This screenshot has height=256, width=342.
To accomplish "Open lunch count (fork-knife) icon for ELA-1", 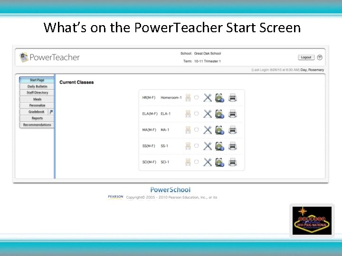I will (208, 114).
